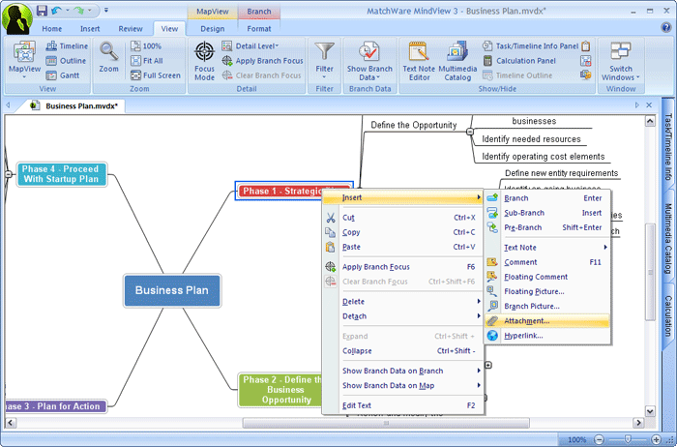Image resolution: width=677 pixels, height=447 pixels.
Task: Open the Multimedia Catalog
Action: click(x=457, y=61)
